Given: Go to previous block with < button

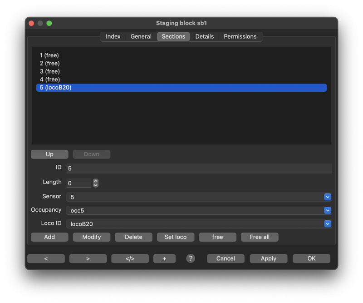Looking at the screenshot, I should [x=46, y=258].
